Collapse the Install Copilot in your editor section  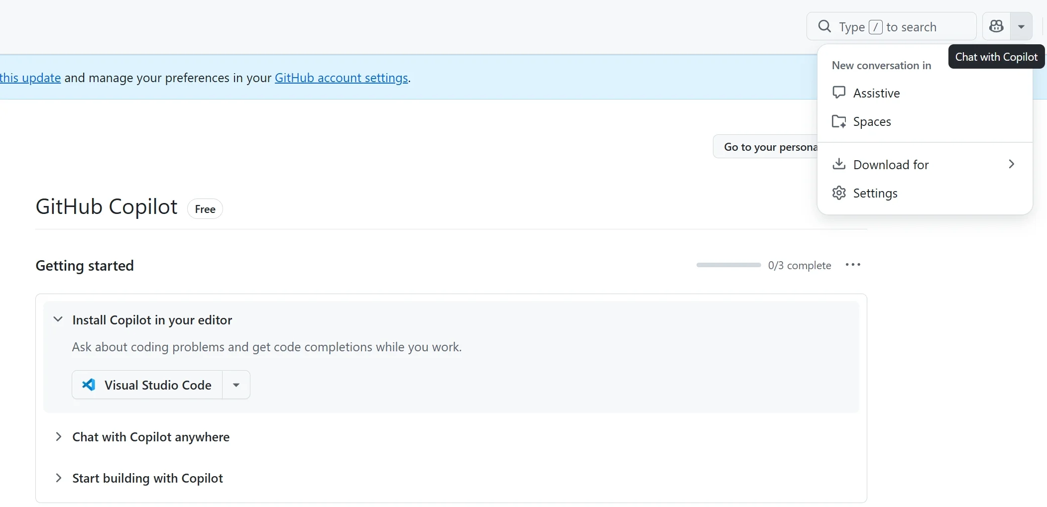[x=58, y=320]
